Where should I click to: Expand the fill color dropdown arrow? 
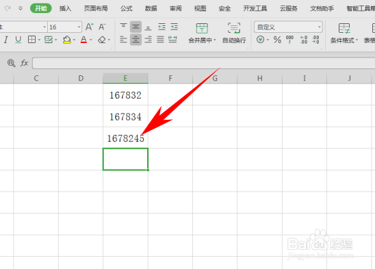pos(74,40)
